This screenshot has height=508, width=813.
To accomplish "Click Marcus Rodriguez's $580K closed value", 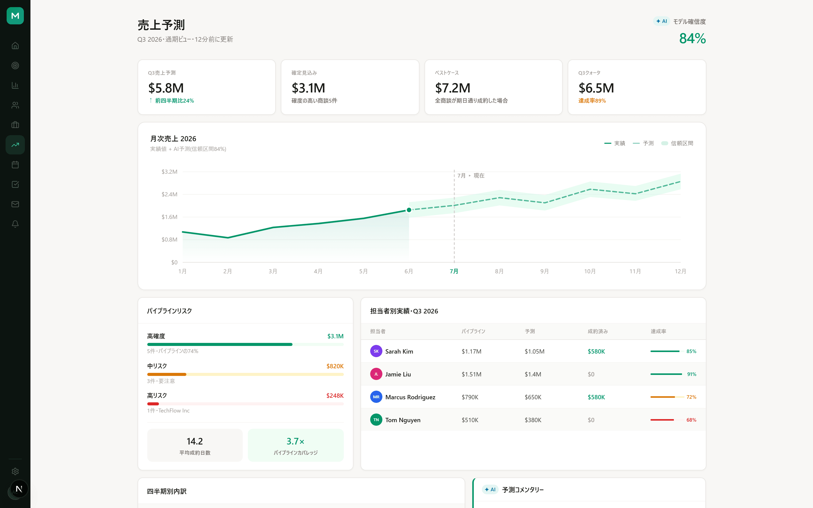I will (x=596, y=397).
